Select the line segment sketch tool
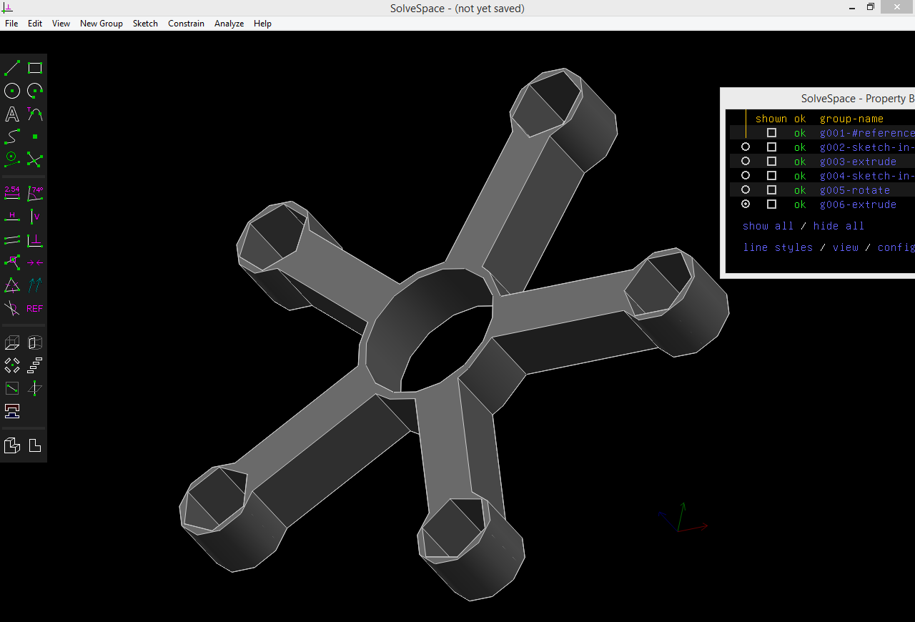Viewport: 915px width, 622px height. pyautogui.click(x=12, y=68)
